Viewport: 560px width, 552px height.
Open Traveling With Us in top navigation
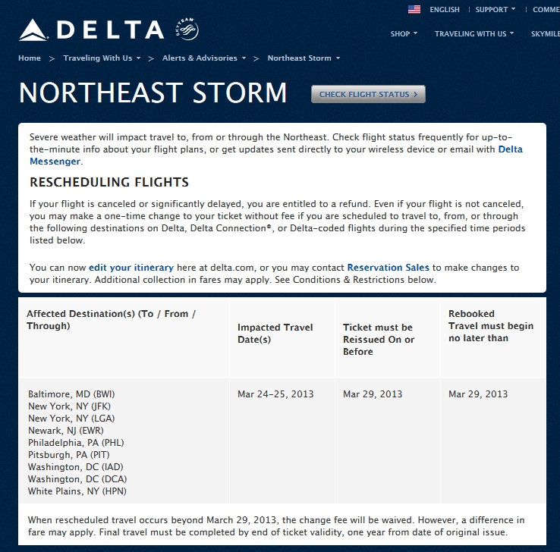(473, 34)
